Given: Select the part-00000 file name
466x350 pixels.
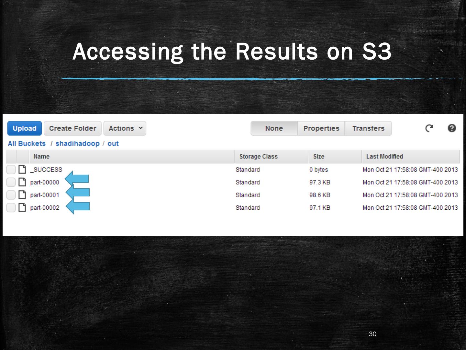Looking at the screenshot, I should click(x=45, y=182).
